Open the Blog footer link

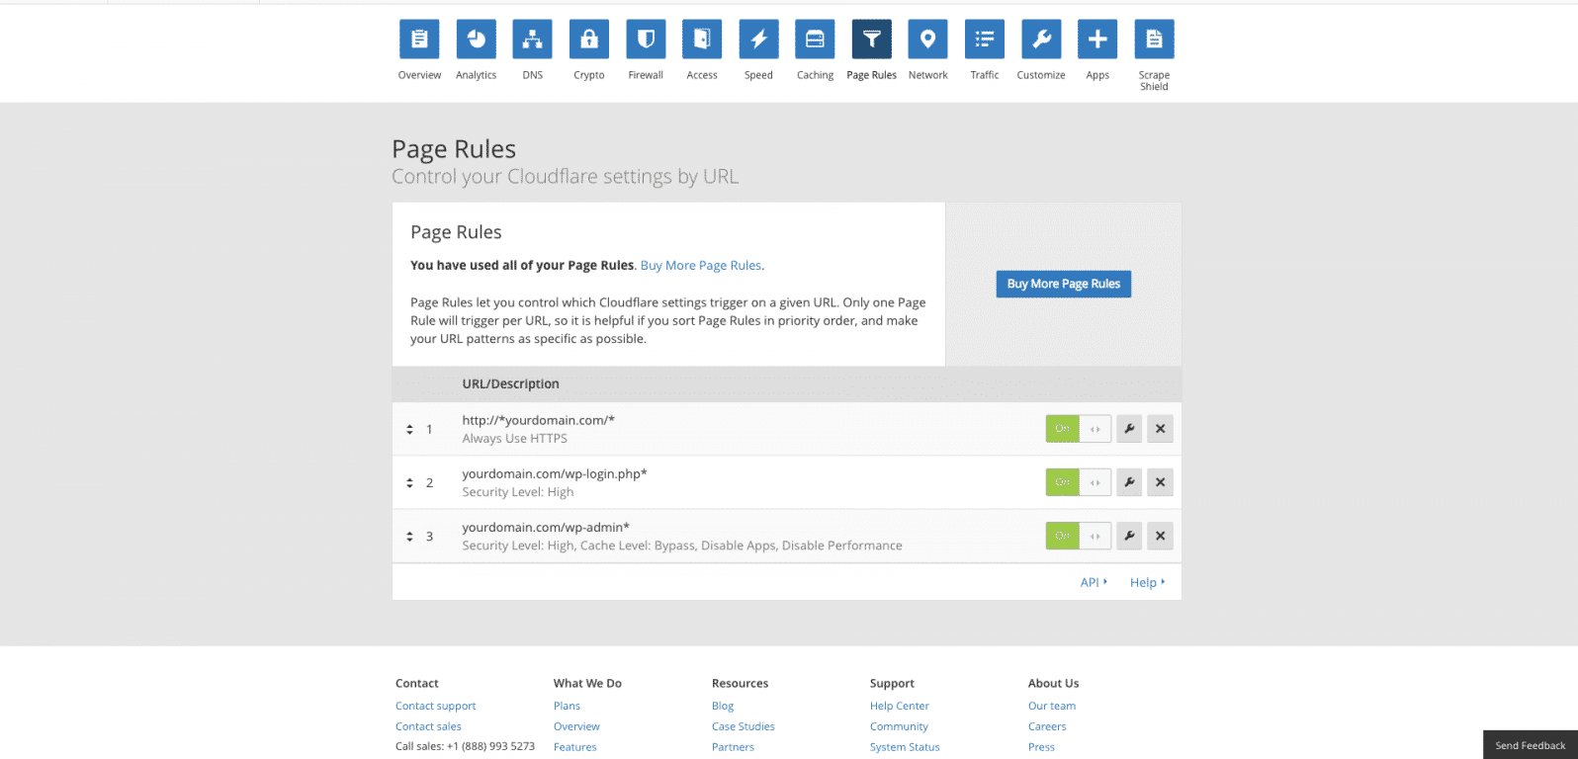click(723, 706)
